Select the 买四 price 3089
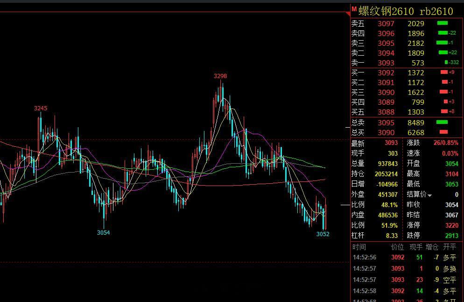464x302 pixels. point(386,102)
